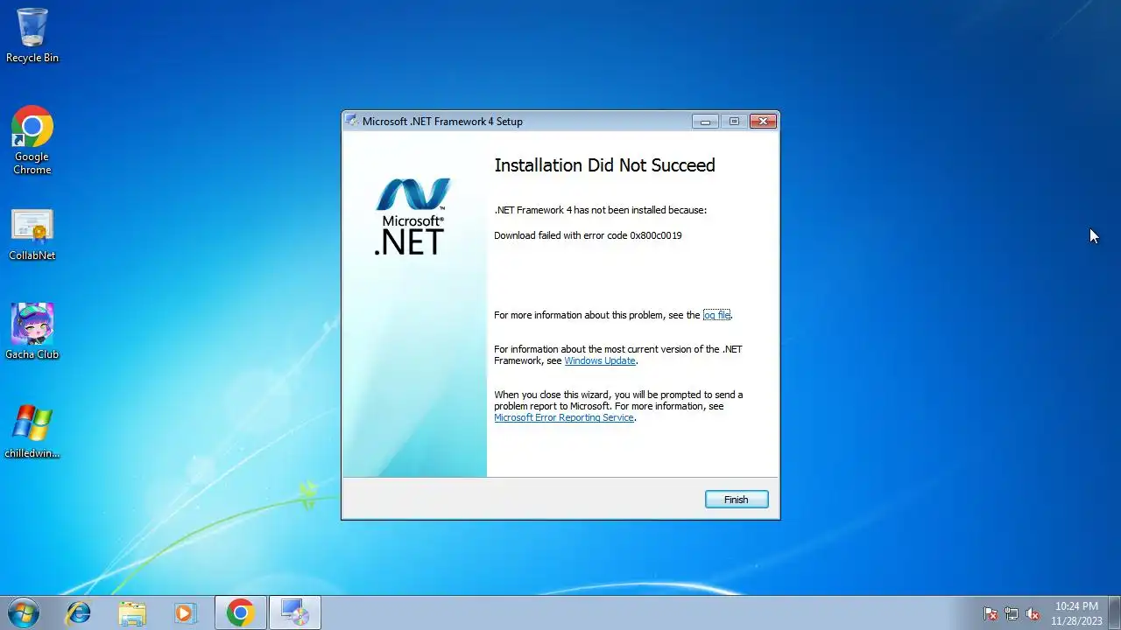Click the Microsoft .NET logo
1121x630 pixels.
coord(412,216)
